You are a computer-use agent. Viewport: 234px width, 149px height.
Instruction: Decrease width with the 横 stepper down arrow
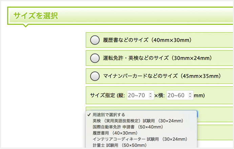coord(190,97)
